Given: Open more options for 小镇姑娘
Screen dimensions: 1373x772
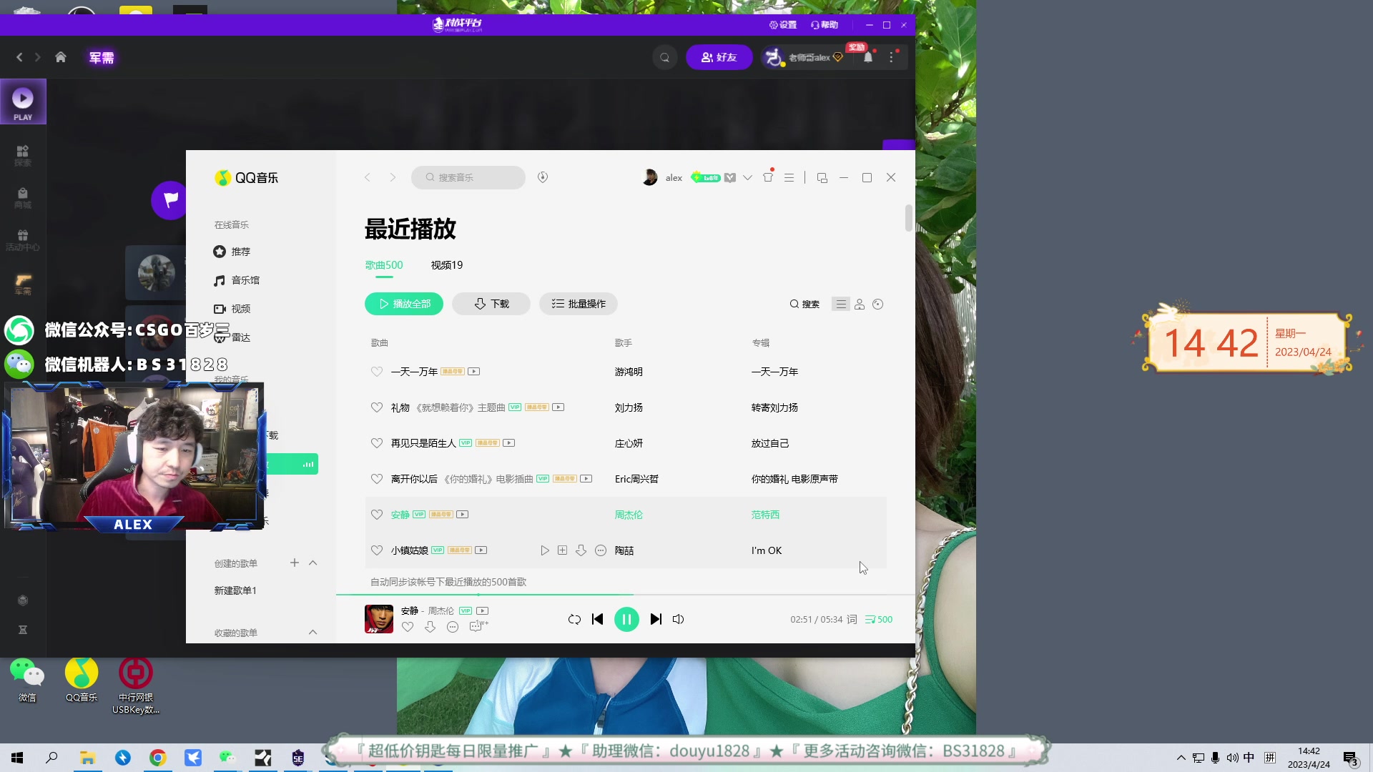Looking at the screenshot, I should click(601, 550).
